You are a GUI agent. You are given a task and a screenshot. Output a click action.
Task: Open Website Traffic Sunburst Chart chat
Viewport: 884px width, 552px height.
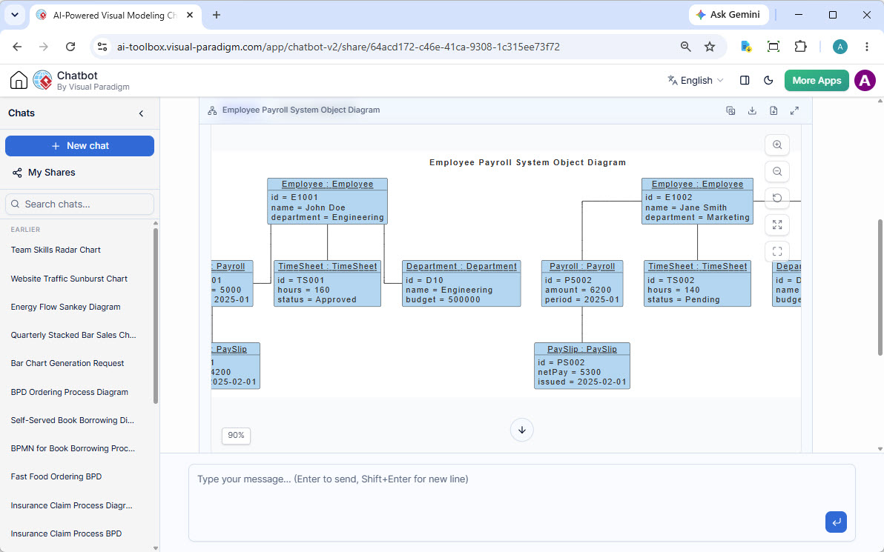[x=69, y=279]
